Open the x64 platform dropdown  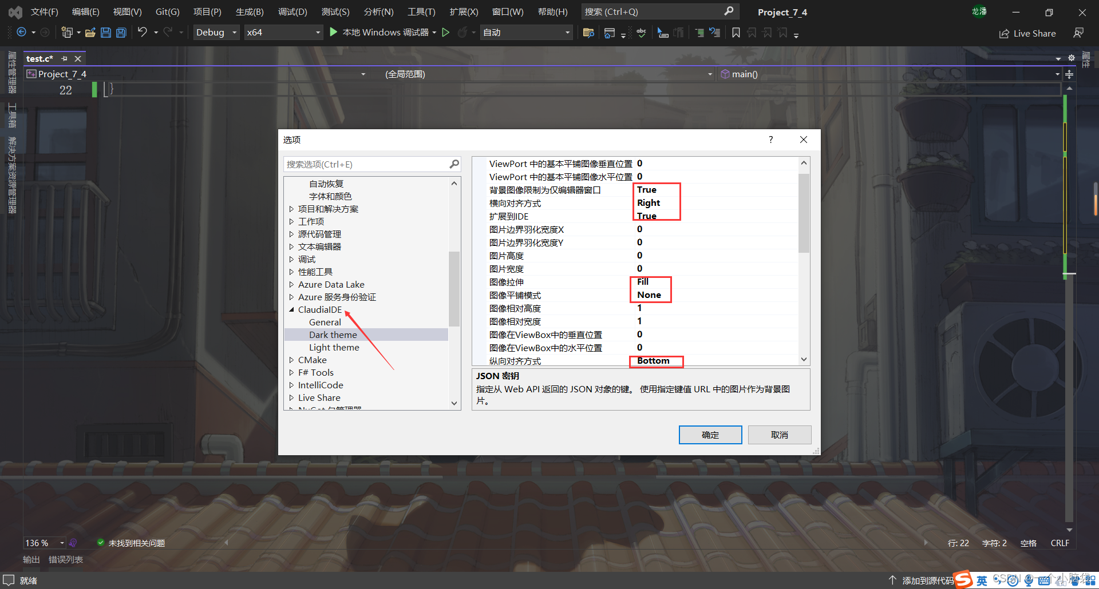point(283,33)
